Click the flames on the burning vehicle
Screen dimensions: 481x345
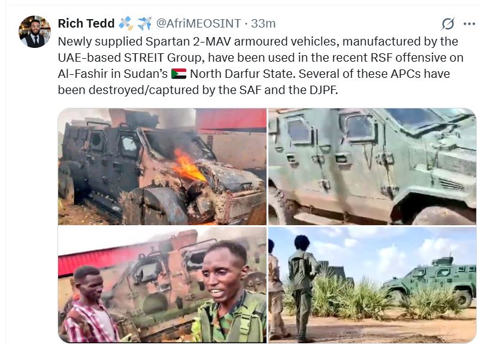pos(187,166)
